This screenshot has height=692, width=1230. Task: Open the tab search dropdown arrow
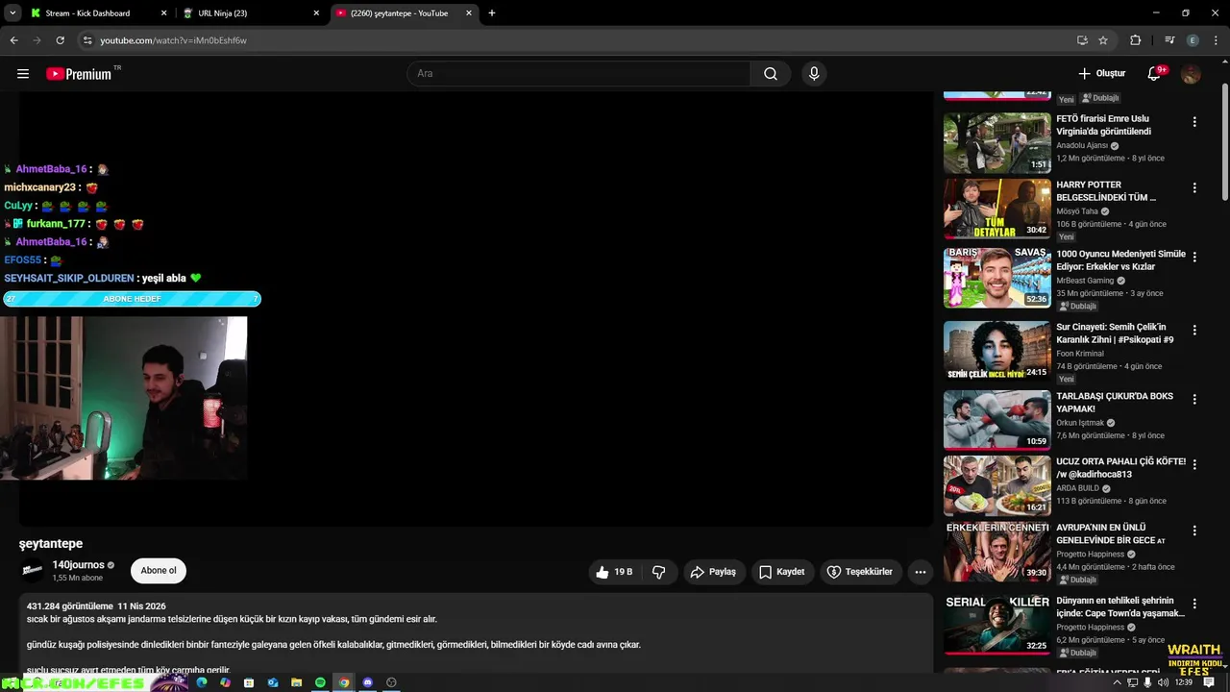tap(12, 13)
